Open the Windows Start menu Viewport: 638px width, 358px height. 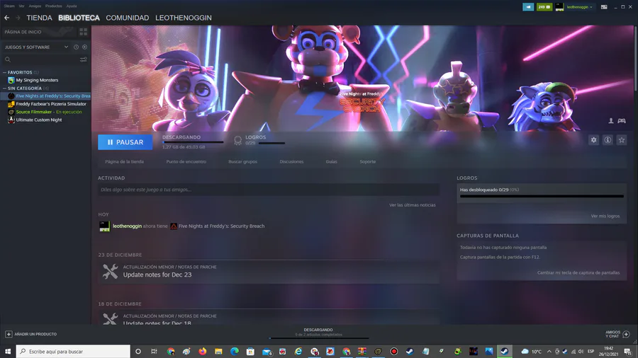(8, 352)
